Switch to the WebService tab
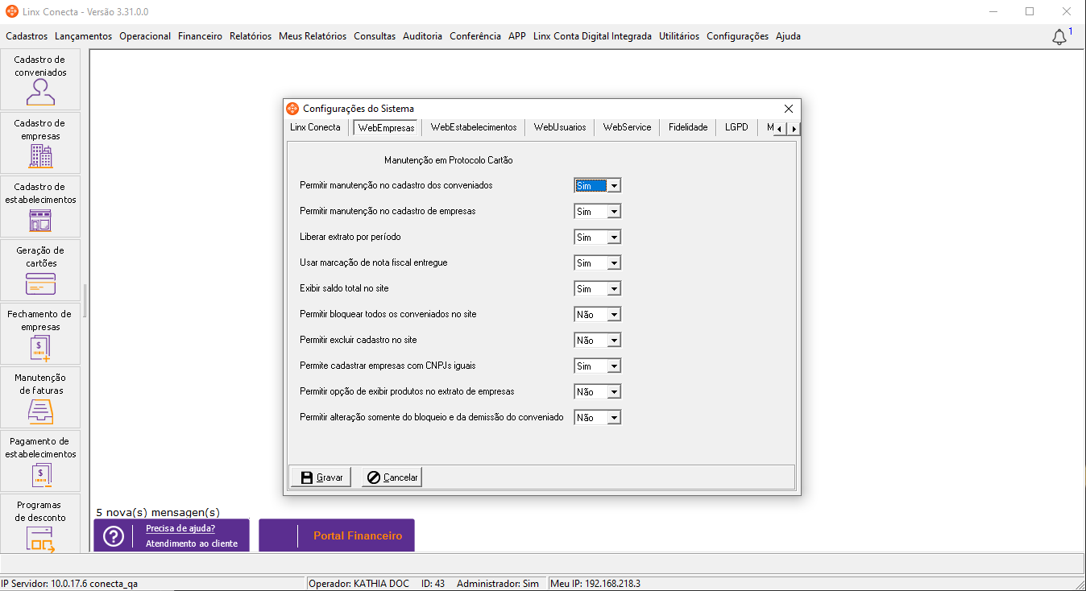This screenshot has width=1086, height=591. 627,127
